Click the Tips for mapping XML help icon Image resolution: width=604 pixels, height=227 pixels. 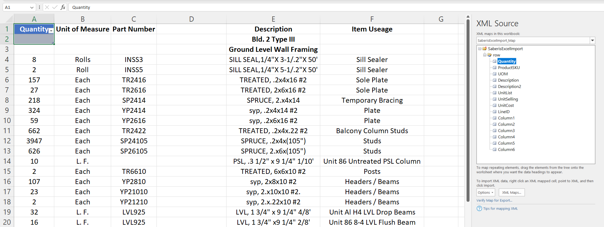click(x=479, y=209)
